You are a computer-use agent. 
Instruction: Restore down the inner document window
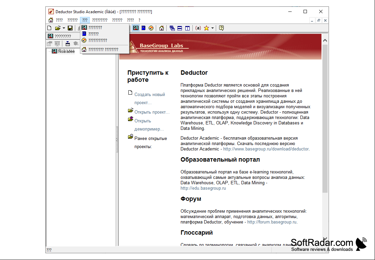click(318, 21)
